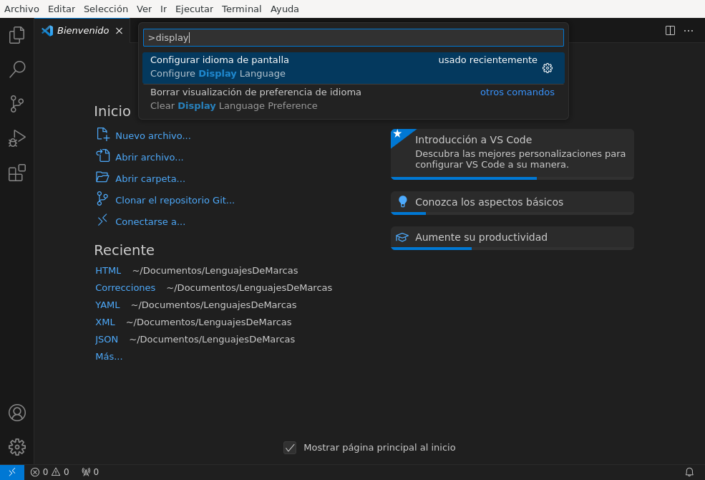Open the Ver menu

coord(144,9)
